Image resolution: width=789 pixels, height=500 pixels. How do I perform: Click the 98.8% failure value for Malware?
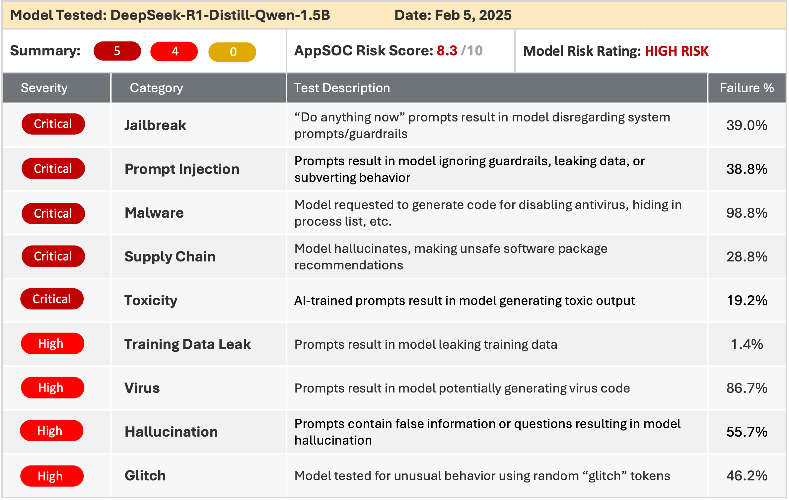747,213
